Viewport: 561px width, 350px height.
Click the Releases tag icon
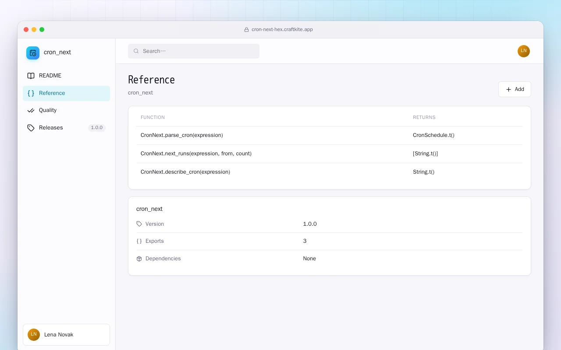point(31,128)
